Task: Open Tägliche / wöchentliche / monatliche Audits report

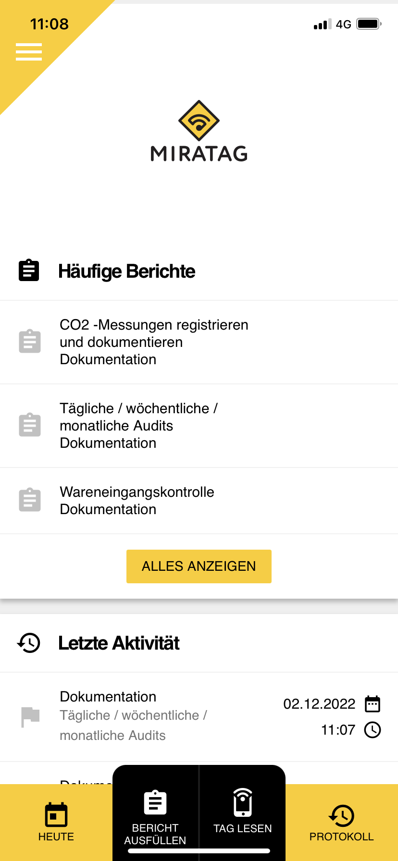Action: [x=199, y=426]
